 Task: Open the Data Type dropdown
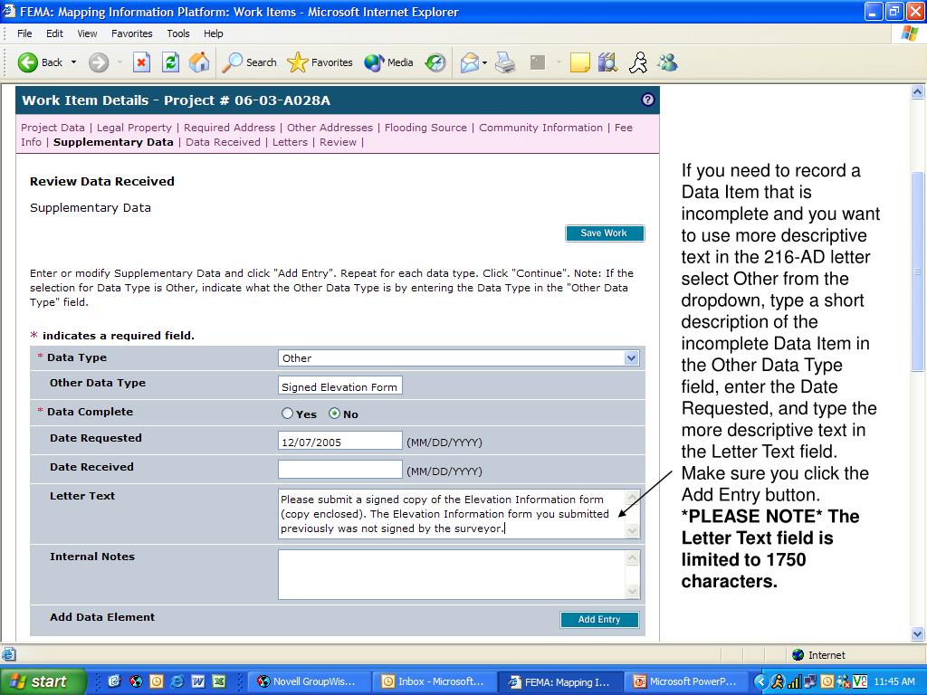tap(631, 358)
